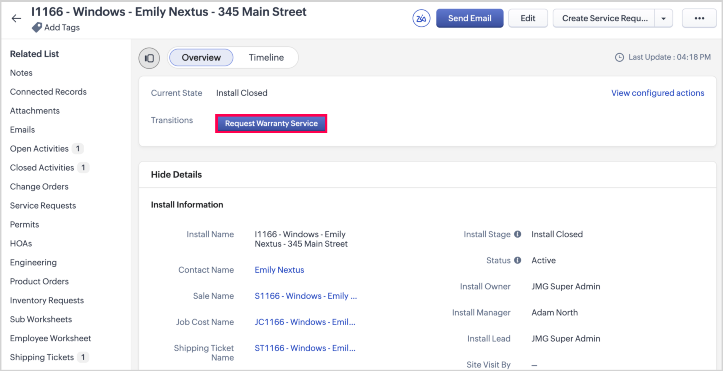Screen dimensions: 723x371
Task: Open the Zia assistant icon
Action: click(x=421, y=18)
